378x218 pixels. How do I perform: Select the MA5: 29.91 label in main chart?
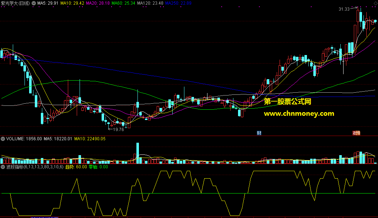(48, 3)
